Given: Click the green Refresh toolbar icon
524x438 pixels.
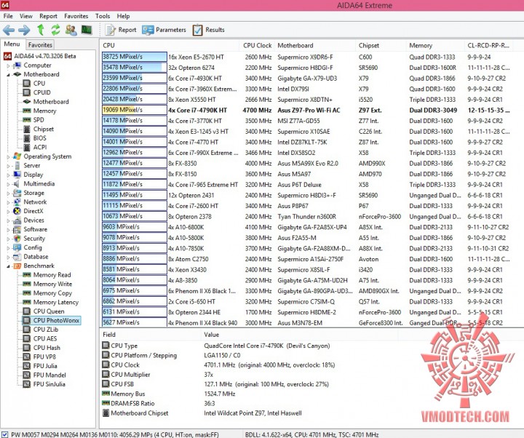Looking at the screenshot, I should click(55, 30).
